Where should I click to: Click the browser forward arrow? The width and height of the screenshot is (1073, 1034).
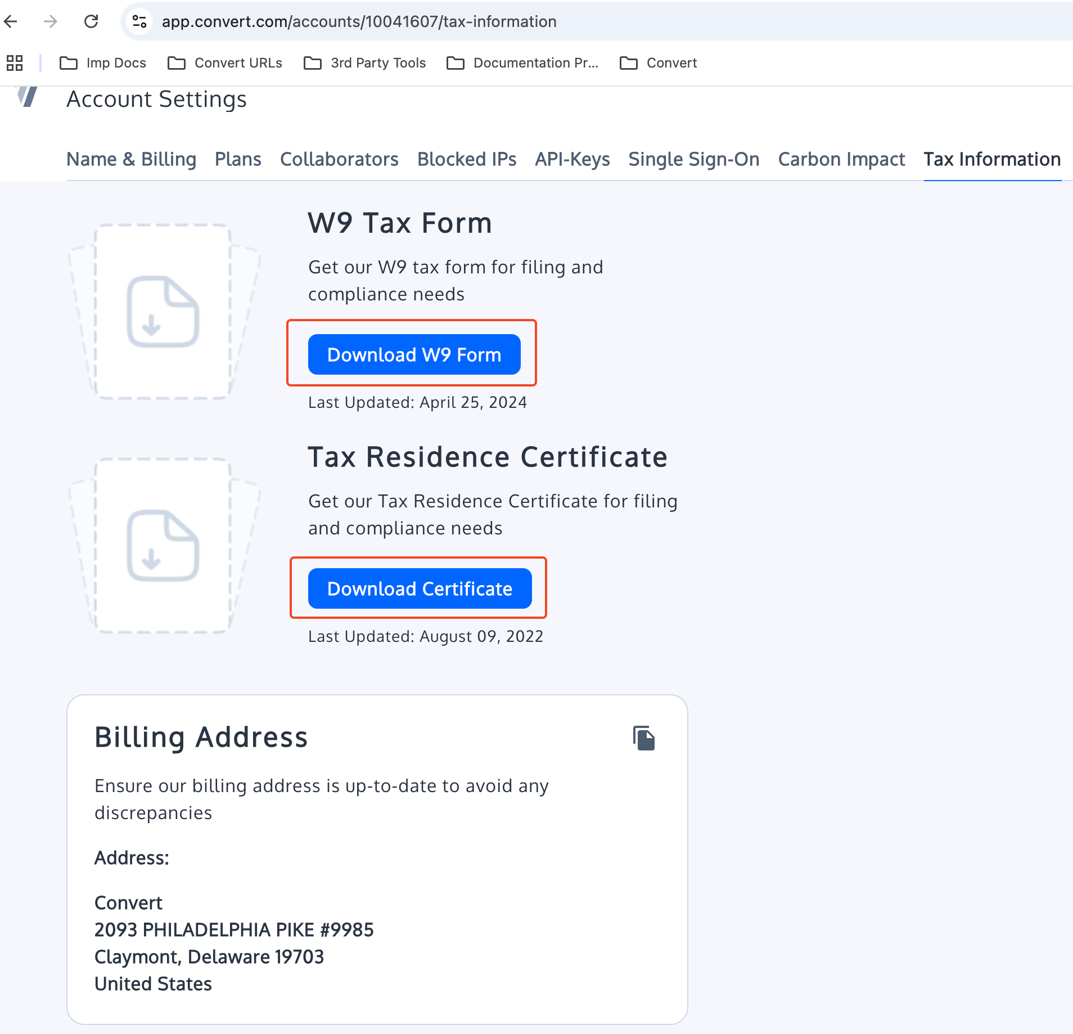pos(51,21)
